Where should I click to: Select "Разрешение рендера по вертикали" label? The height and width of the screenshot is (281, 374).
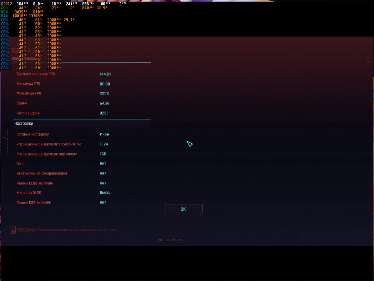click(x=47, y=154)
